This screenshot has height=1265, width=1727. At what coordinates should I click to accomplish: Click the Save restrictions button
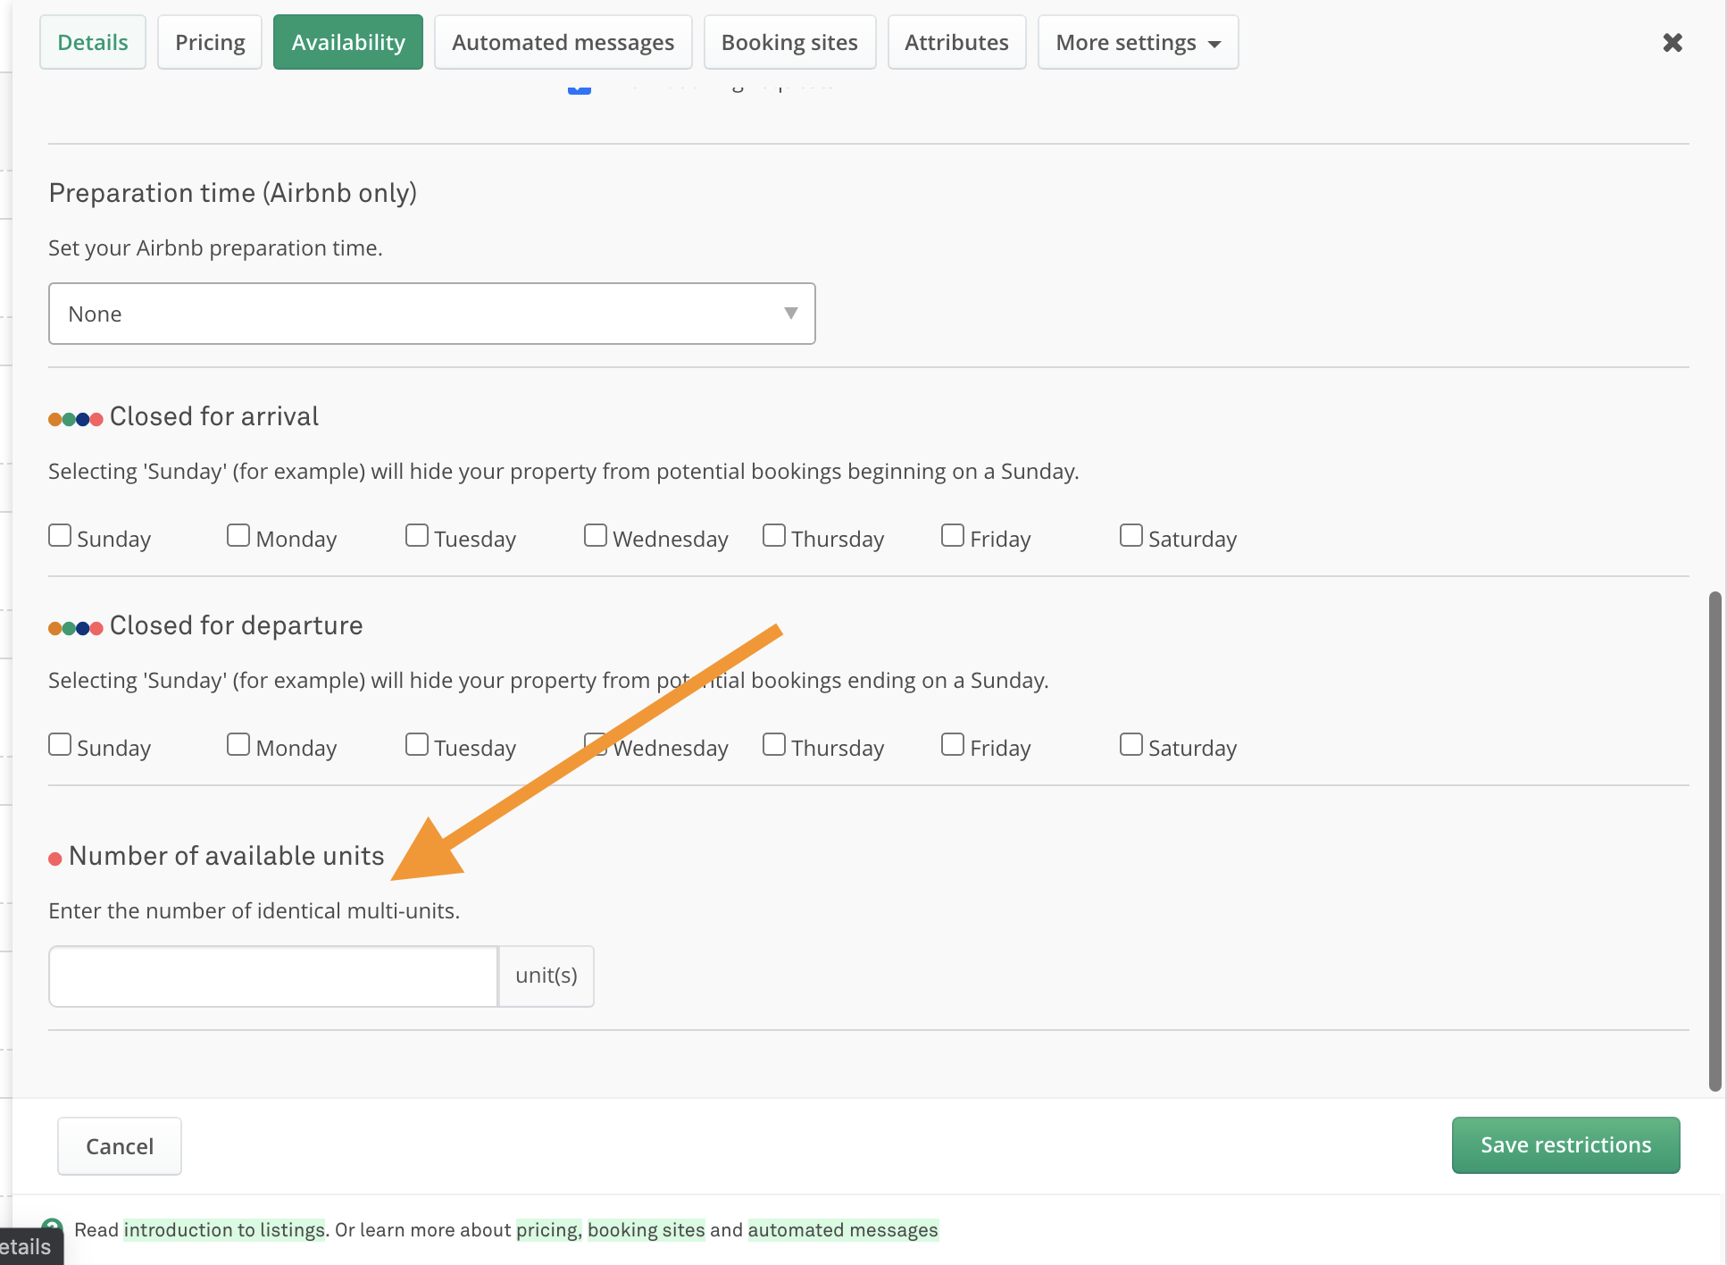point(1564,1144)
